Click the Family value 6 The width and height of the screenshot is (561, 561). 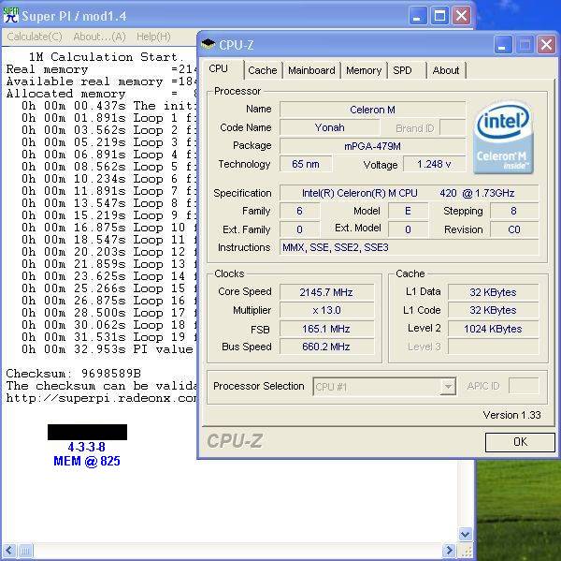[x=299, y=211]
